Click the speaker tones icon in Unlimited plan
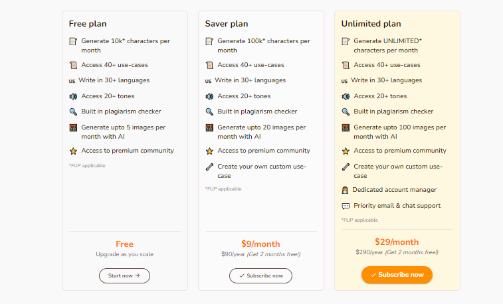Viewport: 503px width, 304px height. coord(346,96)
